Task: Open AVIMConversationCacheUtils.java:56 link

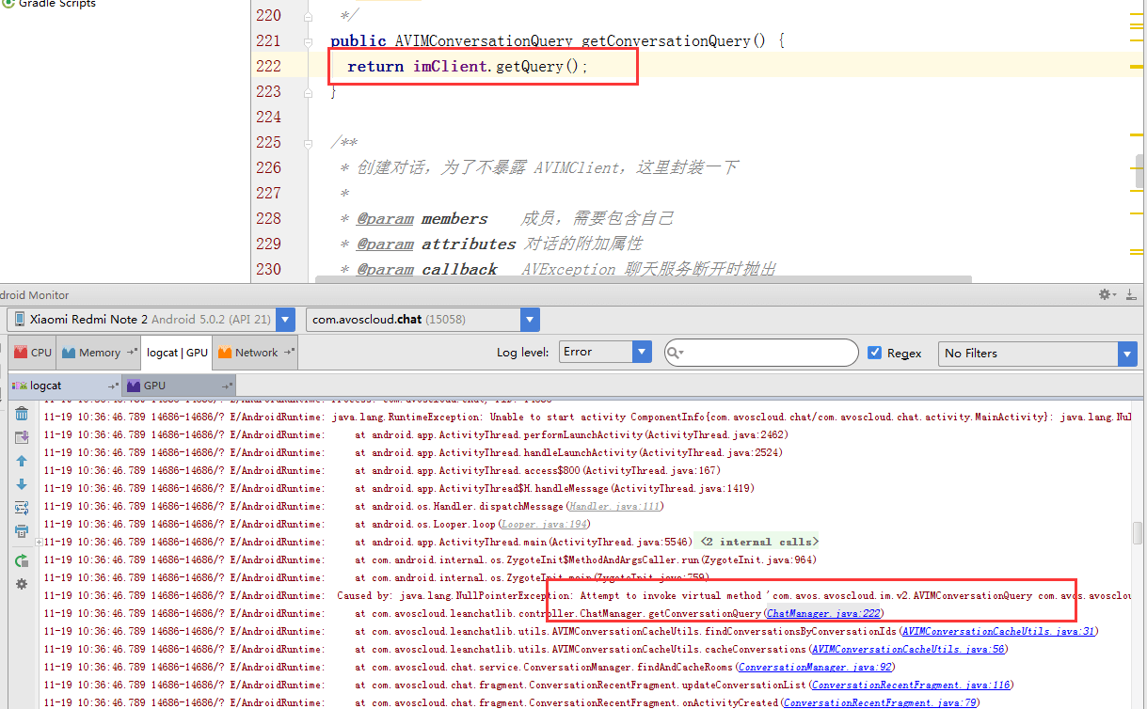Action: [908, 650]
